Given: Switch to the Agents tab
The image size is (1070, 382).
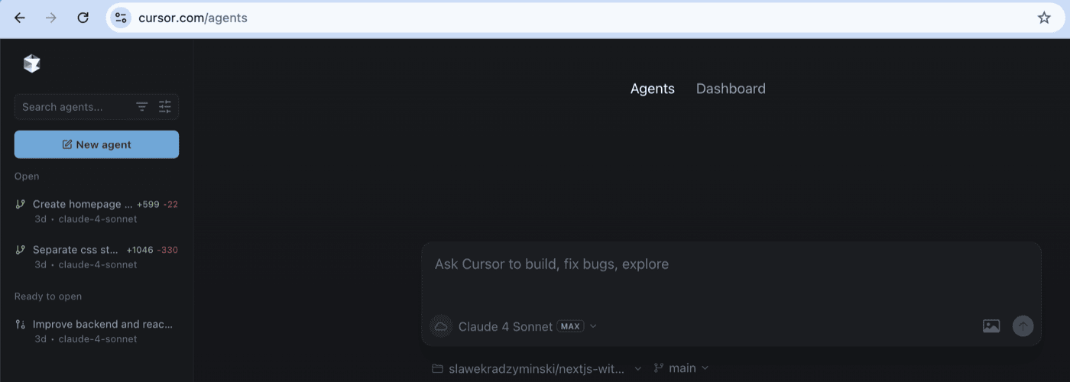Looking at the screenshot, I should point(653,89).
